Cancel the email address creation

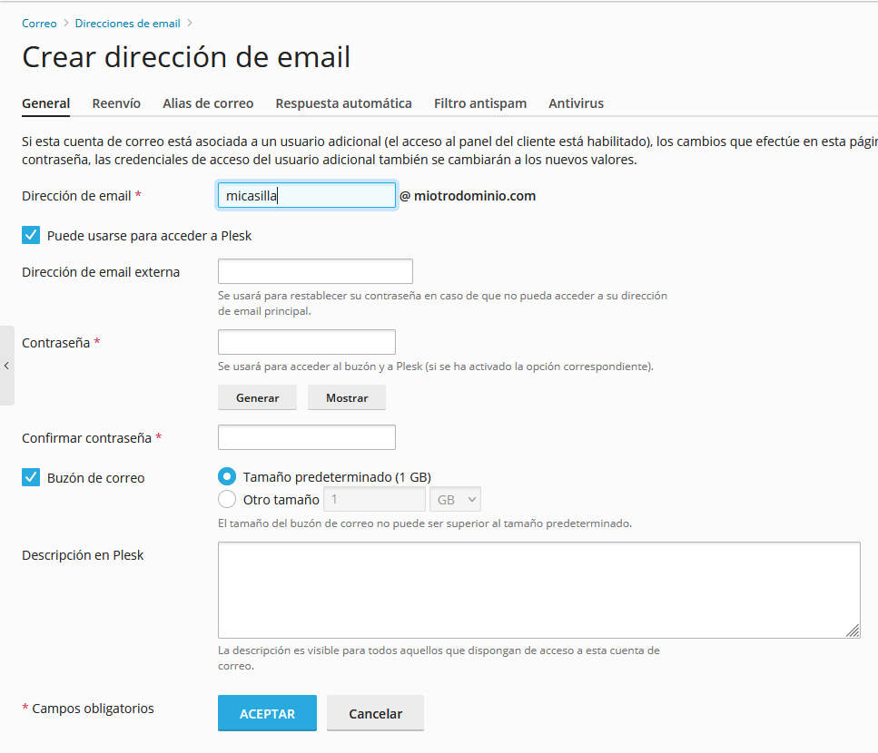pyautogui.click(x=375, y=713)
